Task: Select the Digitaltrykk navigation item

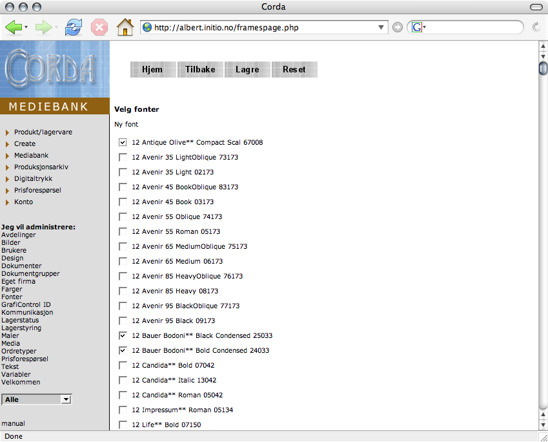Action: coord(33,178)
